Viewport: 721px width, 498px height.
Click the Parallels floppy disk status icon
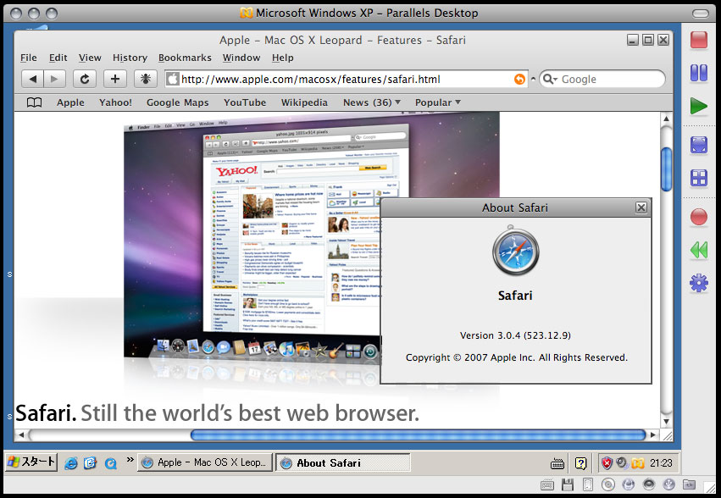click(568, 484)
